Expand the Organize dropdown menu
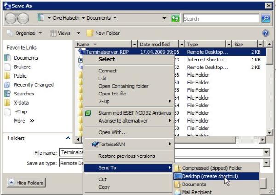This screenshot has height=195, width=276. pos(25,33)
